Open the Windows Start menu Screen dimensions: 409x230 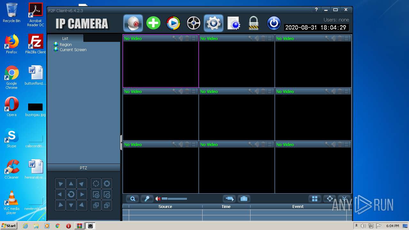pyautogui.click(x=9, y=226)
